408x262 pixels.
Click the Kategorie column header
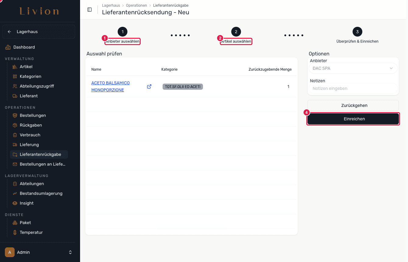169,69
